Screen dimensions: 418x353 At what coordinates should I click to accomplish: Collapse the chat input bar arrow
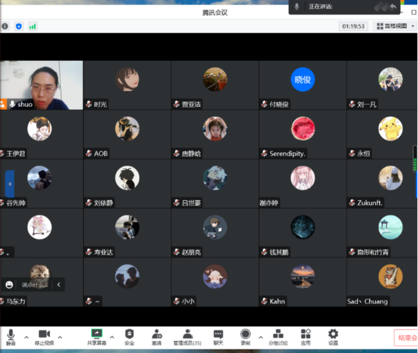pyautogui.click(x=59, y=284)
